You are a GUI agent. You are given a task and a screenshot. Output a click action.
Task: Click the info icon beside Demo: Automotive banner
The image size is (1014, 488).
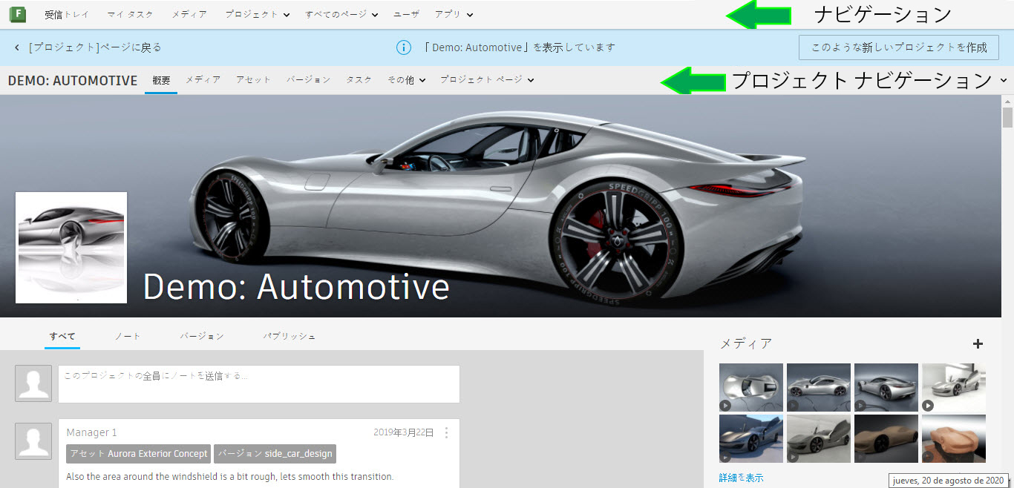(x=404, y=47)
